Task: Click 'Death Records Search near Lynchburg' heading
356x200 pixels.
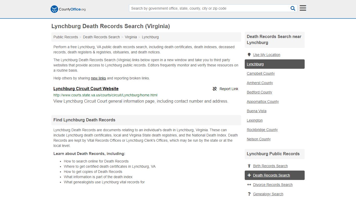Action: [274, 40]
